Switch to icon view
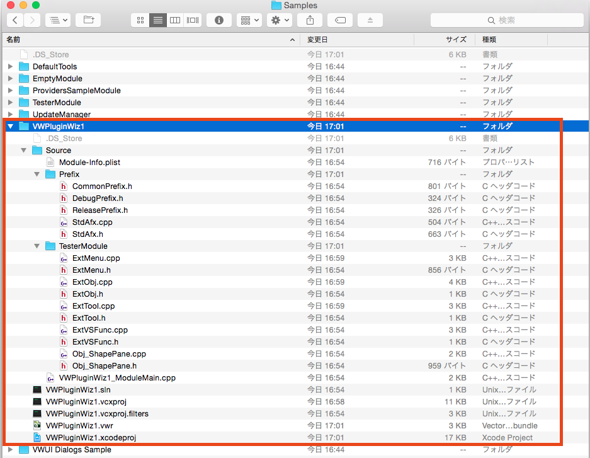Image resolution: width=590 pixels, height=458 pixels. (x=140, y=20)
